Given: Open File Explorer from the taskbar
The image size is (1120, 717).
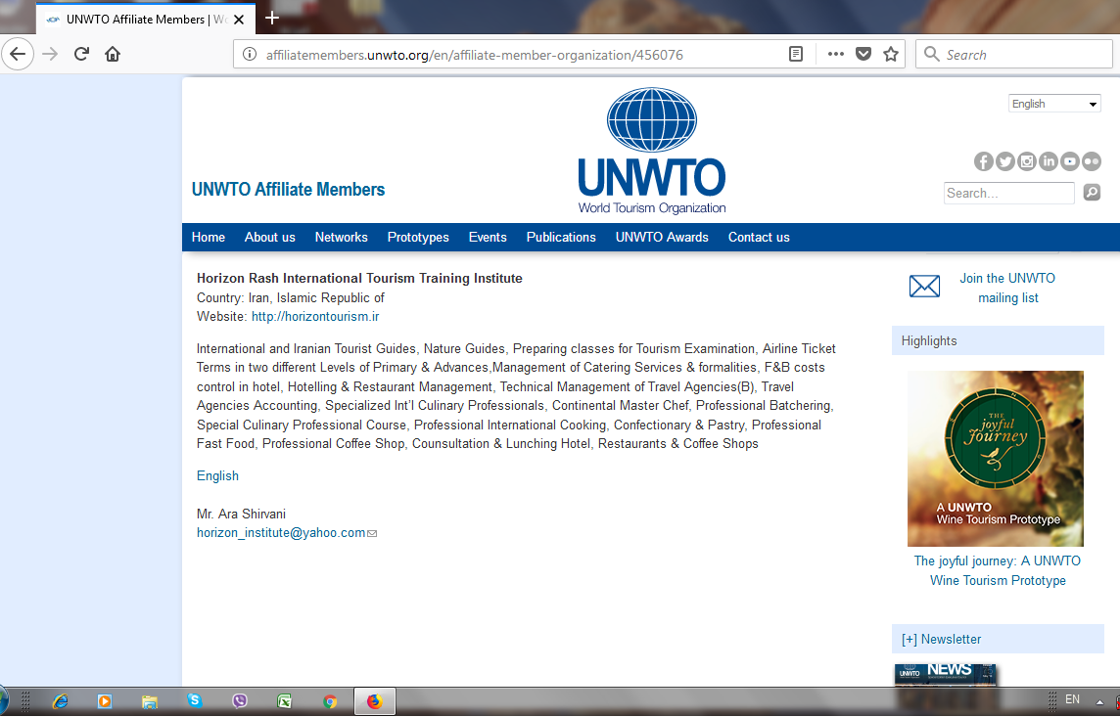Looking at the screenshot, I should pos(149,701).
